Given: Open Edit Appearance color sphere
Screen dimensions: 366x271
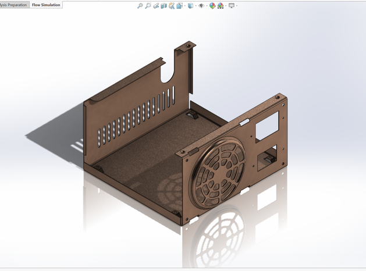Looking at the screenshot, I should point(212,6).
